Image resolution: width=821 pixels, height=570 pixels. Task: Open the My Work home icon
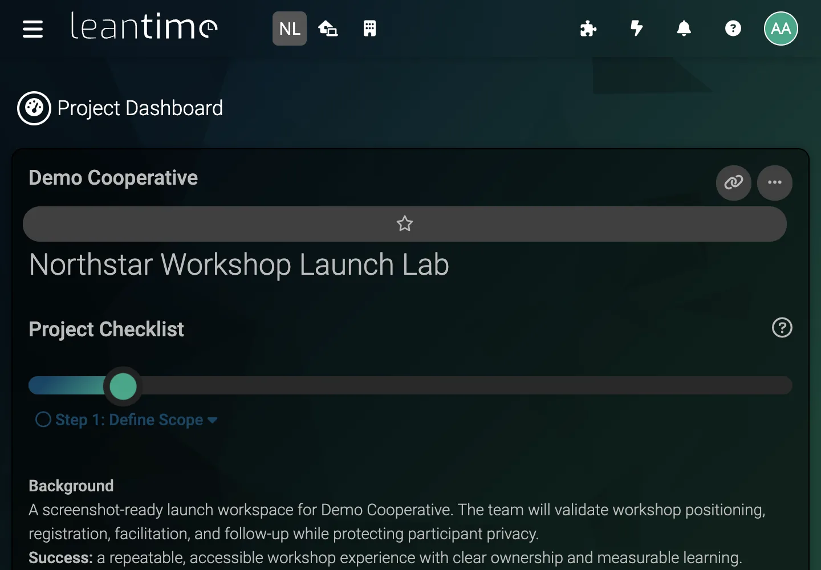click(x=328, y=28)
